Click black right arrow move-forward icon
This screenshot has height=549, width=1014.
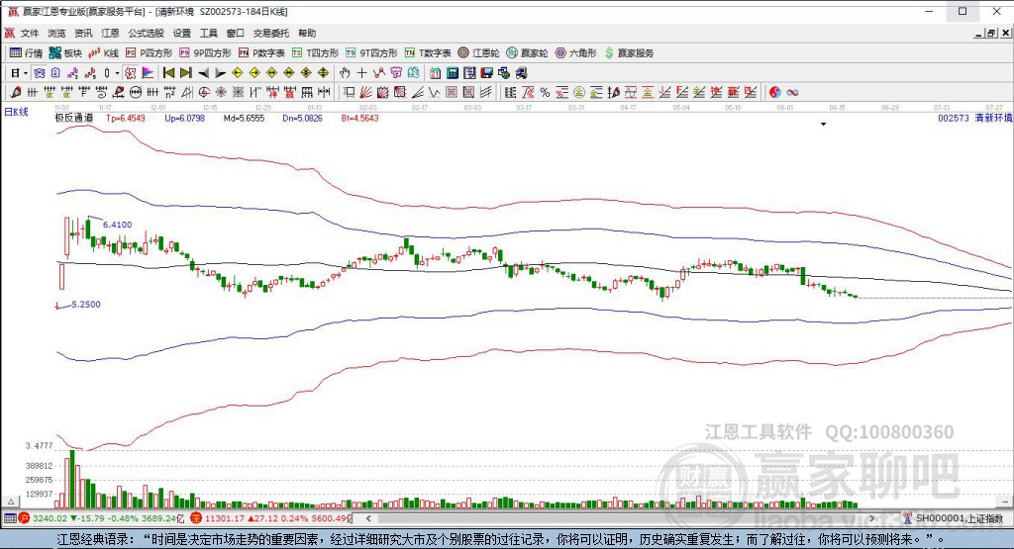(221, 73)
